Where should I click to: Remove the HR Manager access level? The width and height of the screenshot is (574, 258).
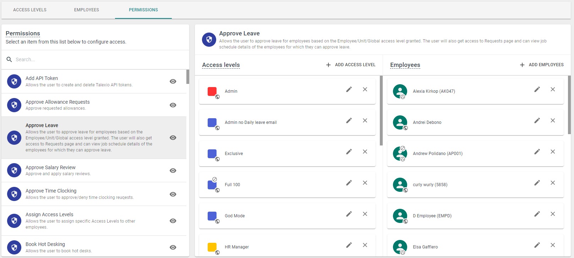[x=365, y=245]
